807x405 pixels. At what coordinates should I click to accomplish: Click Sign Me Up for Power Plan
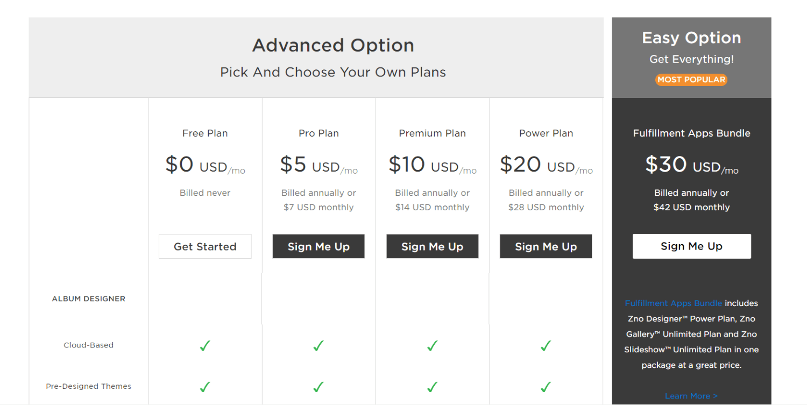pyautogui.click(x=546, y=246)
